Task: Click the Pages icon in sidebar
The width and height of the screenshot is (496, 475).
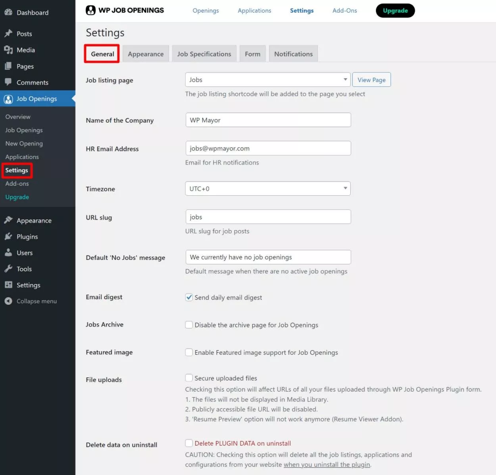Action: tap(8, 66)
